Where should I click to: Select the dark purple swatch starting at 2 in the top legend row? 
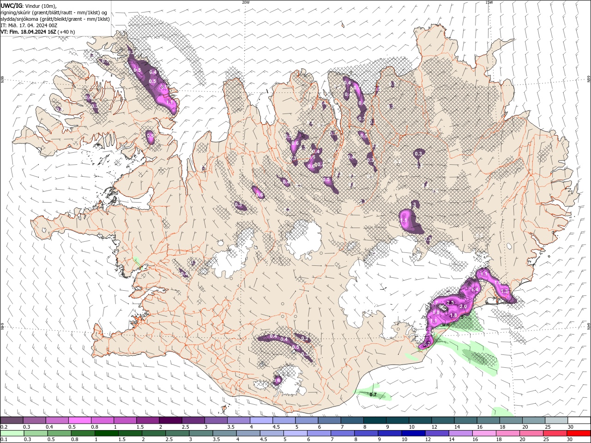coord(170,420)
